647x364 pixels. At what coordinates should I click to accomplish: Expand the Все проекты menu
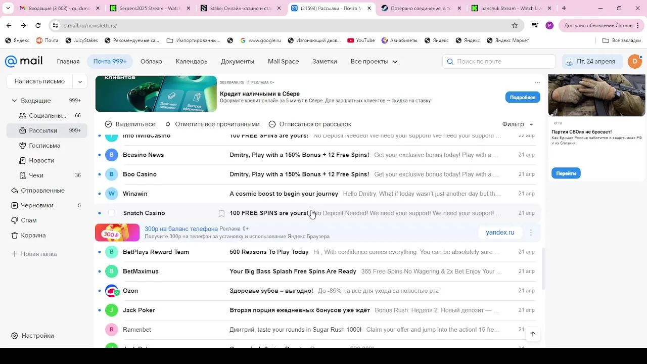point(374,62)
